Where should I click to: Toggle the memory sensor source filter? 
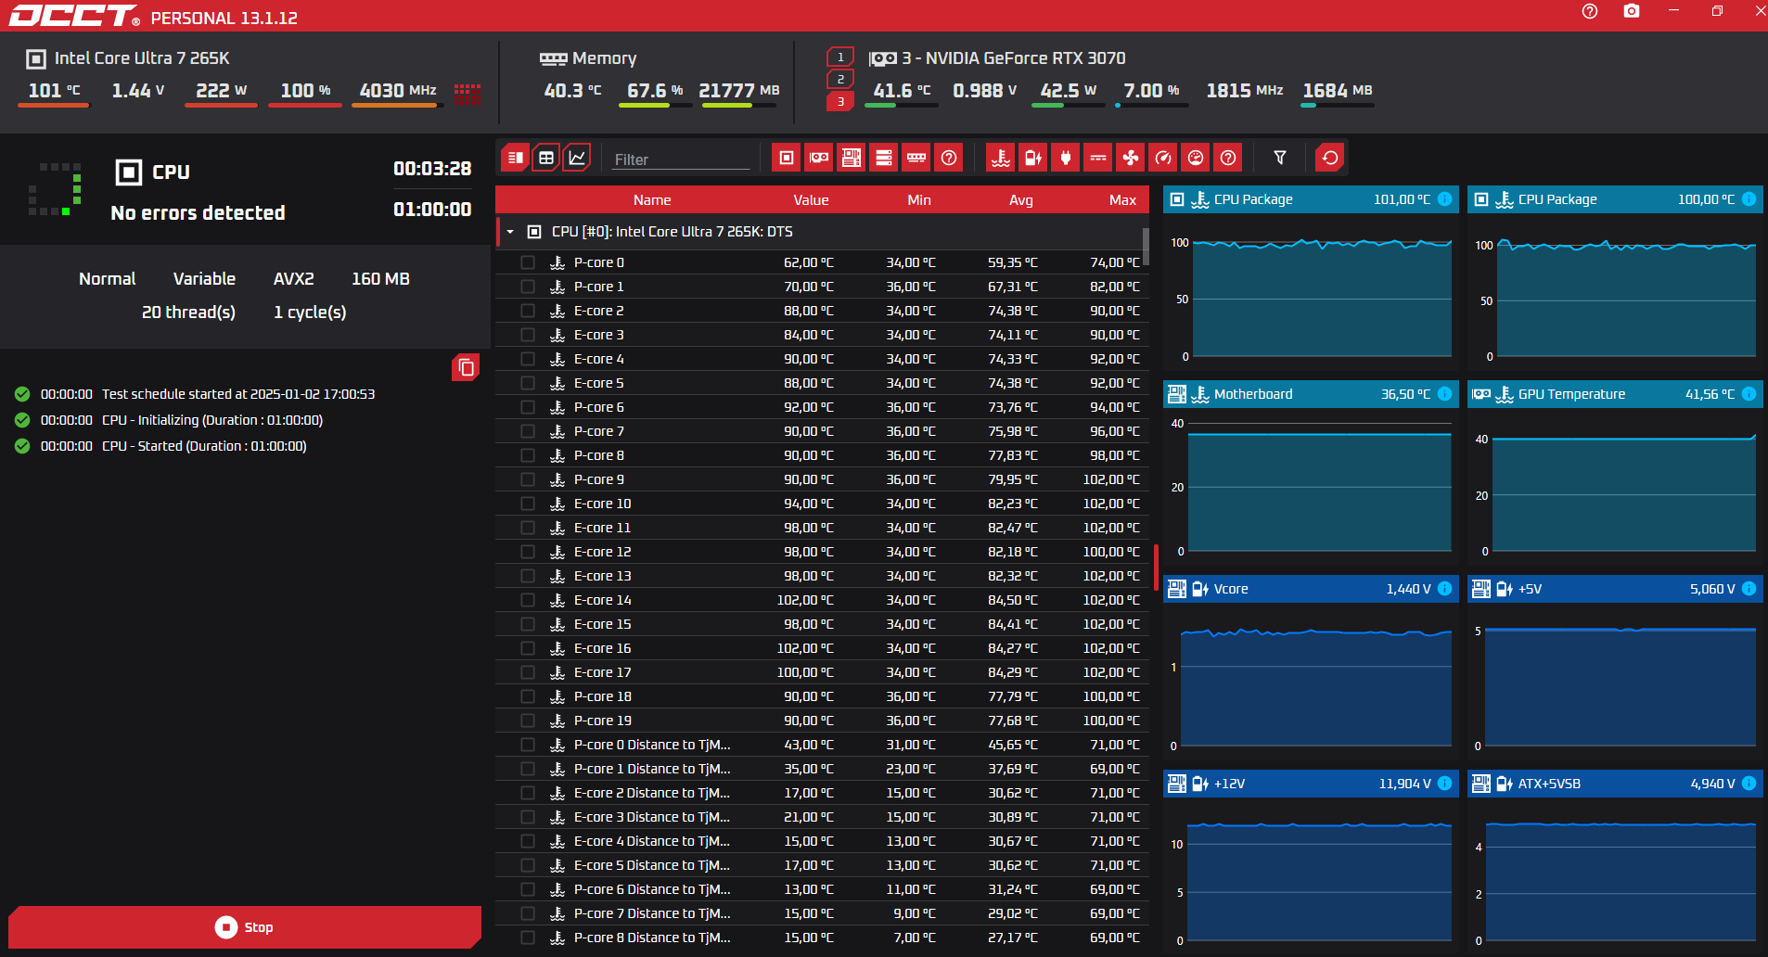coord(916,158)
